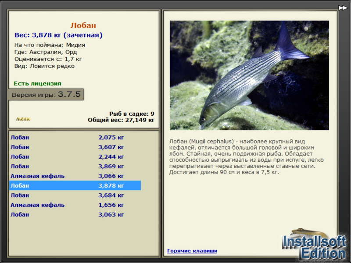Click the Оценивается с: 1,7 кг line
351x263 pixels.
coord(48,59)
